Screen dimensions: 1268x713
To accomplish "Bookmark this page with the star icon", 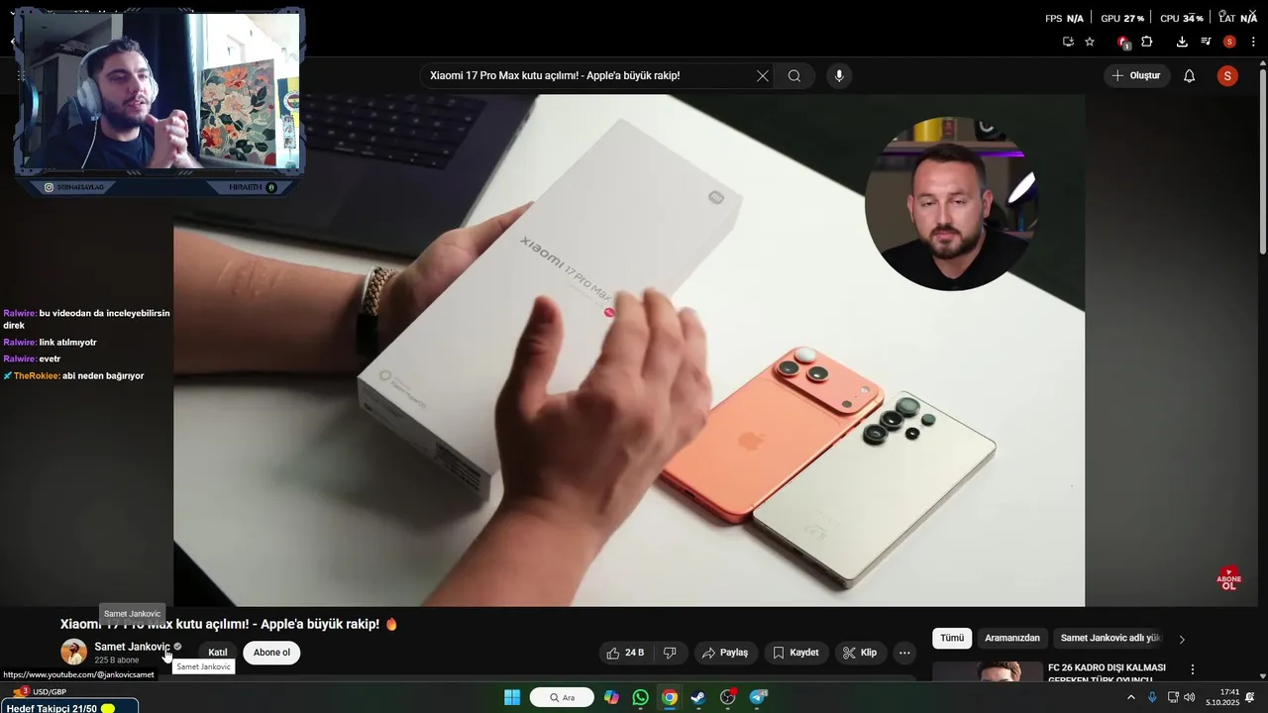I will 1090,42.
